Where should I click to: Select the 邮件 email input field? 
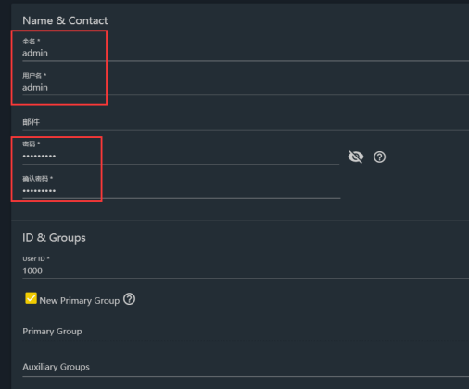pos(246,122)
